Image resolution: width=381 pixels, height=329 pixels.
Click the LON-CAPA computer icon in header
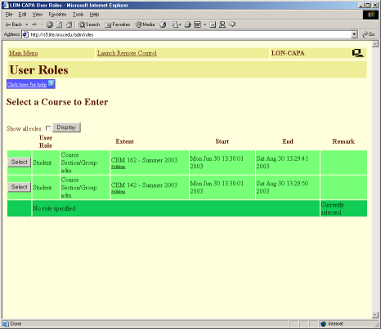pos(357,53)
